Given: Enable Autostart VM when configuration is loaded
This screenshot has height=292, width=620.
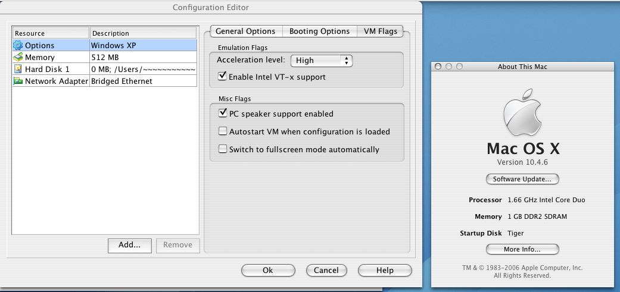Looking at the screenshot, I should point(223,131).
